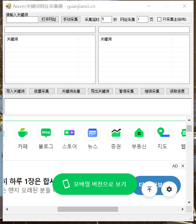Click the 导出关键词 button
The image size is (196, 224).
click(100, 91)
